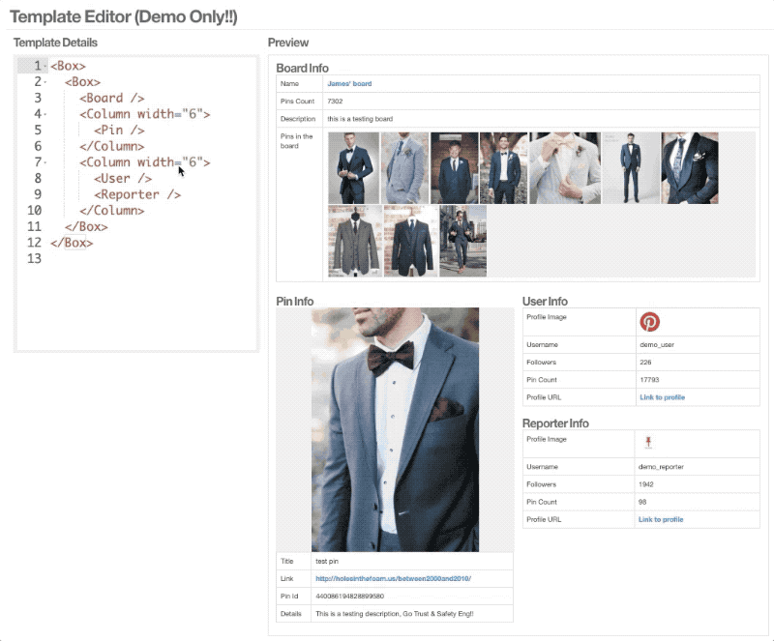
Task: Select the light gray suit thumbnail, second in first row
Action: tap(404, 168)
